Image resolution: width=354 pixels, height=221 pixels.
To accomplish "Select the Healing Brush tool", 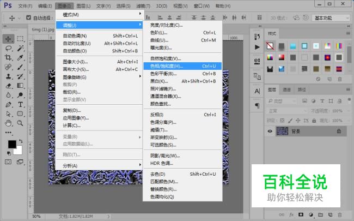I will [8, 67].
